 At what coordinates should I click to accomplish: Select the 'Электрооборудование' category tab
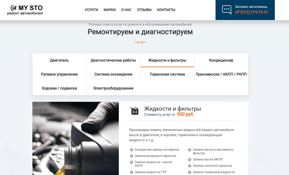[113, 88]
